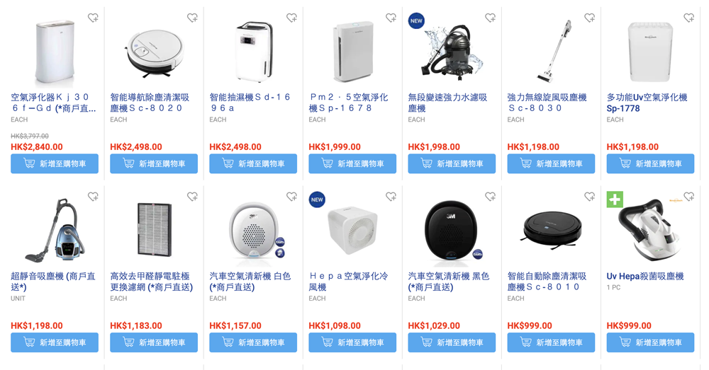This screenshot has height=370, width=709.
Task: Open the 超靜音吸塵機 vacuum thumbnail
Action: (55, 231)
